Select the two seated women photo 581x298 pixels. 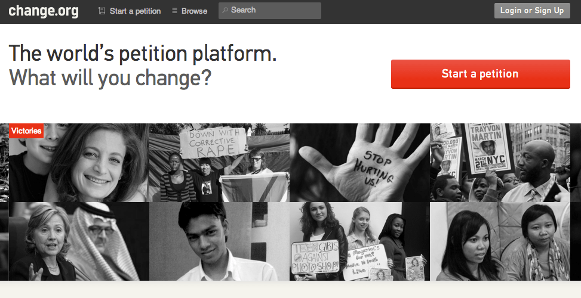click(x=500, y=241)
